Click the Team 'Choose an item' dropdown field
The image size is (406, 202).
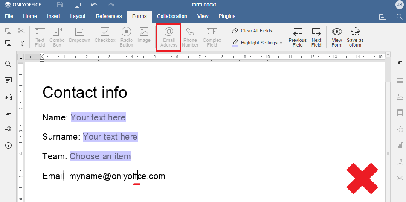click(100, 156)
